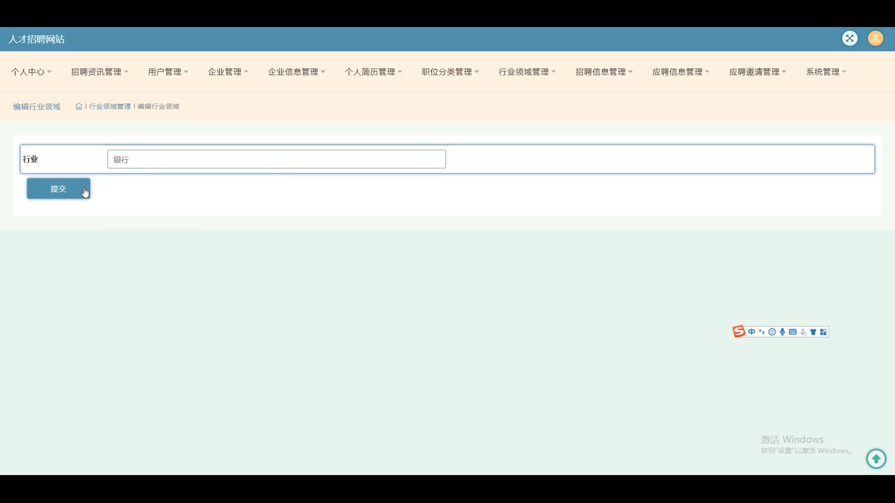
Task: Click the scroll-to-top arrow button
Action: pos(876,459)
